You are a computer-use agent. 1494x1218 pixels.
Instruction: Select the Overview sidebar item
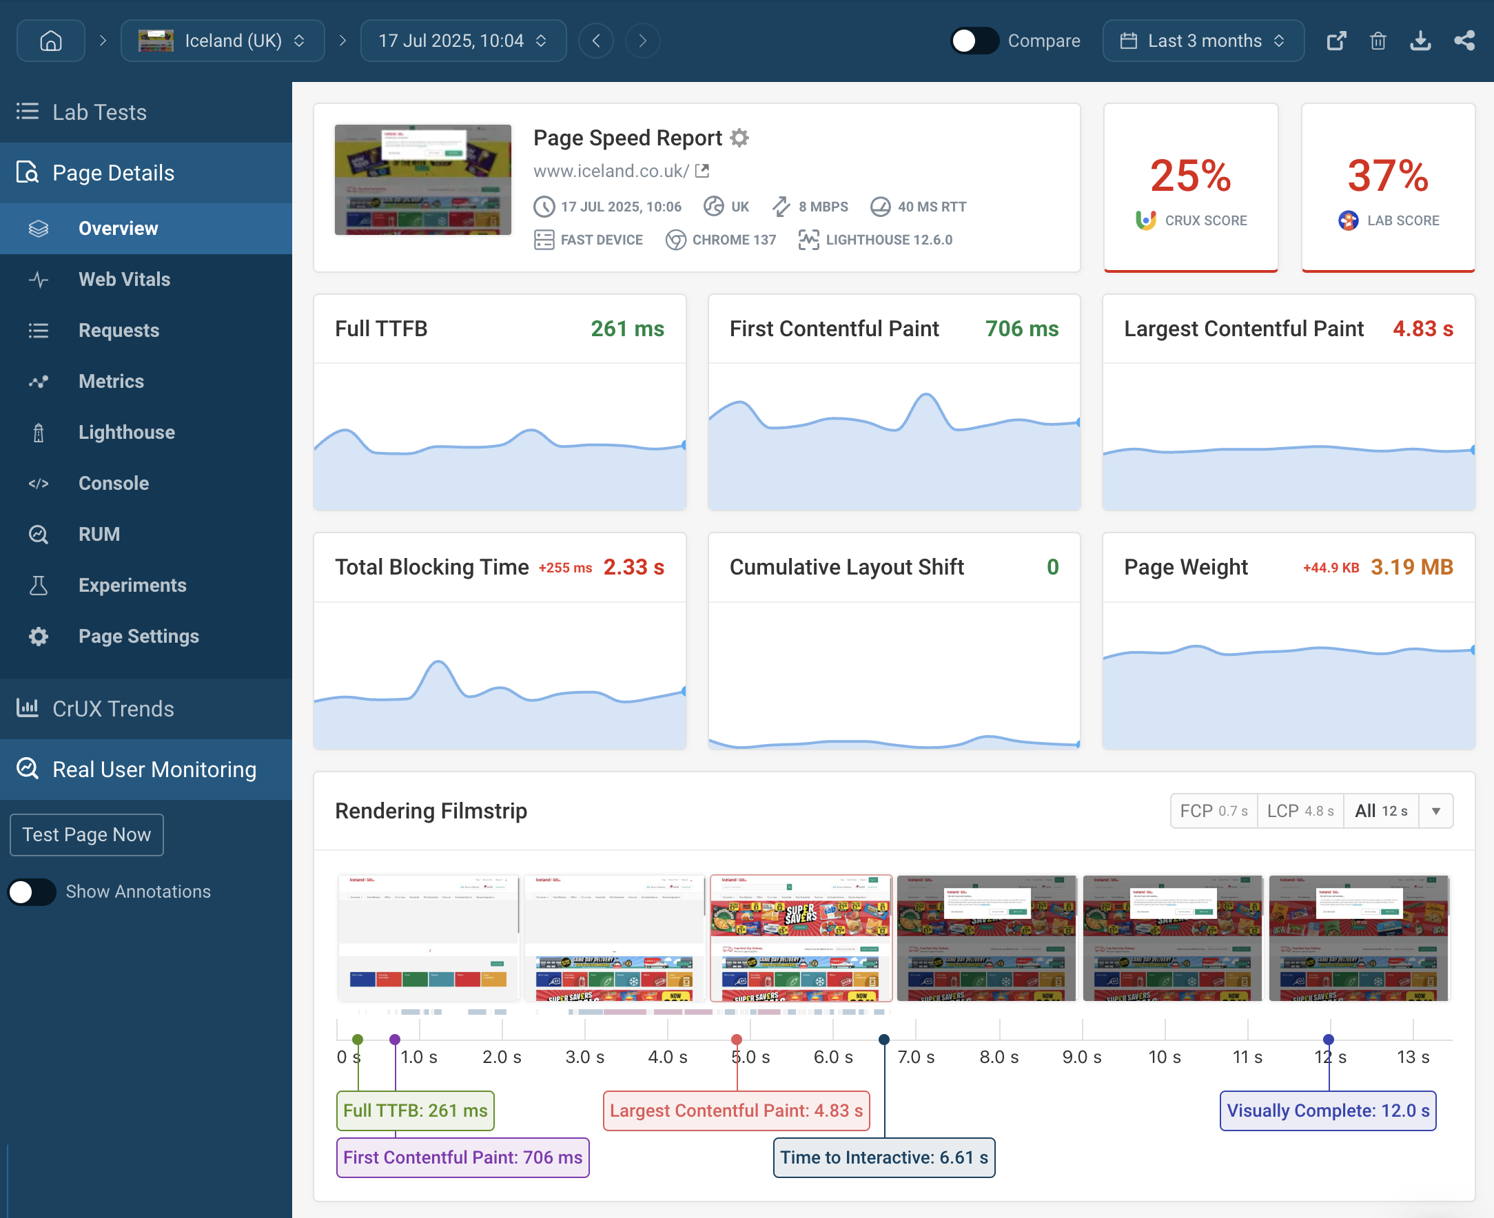click(146, 229)
